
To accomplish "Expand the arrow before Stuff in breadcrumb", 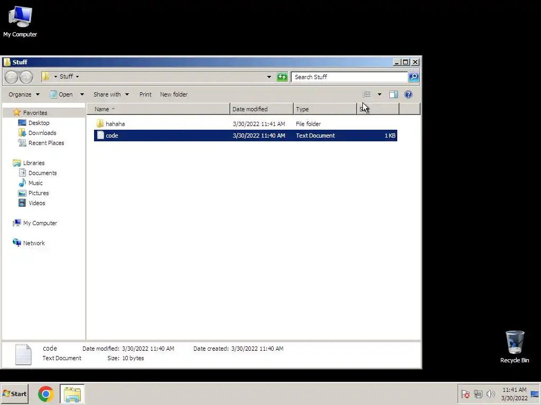I will pyautogui.click(x=55, y=76).
